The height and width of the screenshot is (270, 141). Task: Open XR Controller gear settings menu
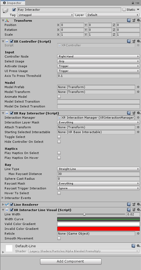pos(138,41)
